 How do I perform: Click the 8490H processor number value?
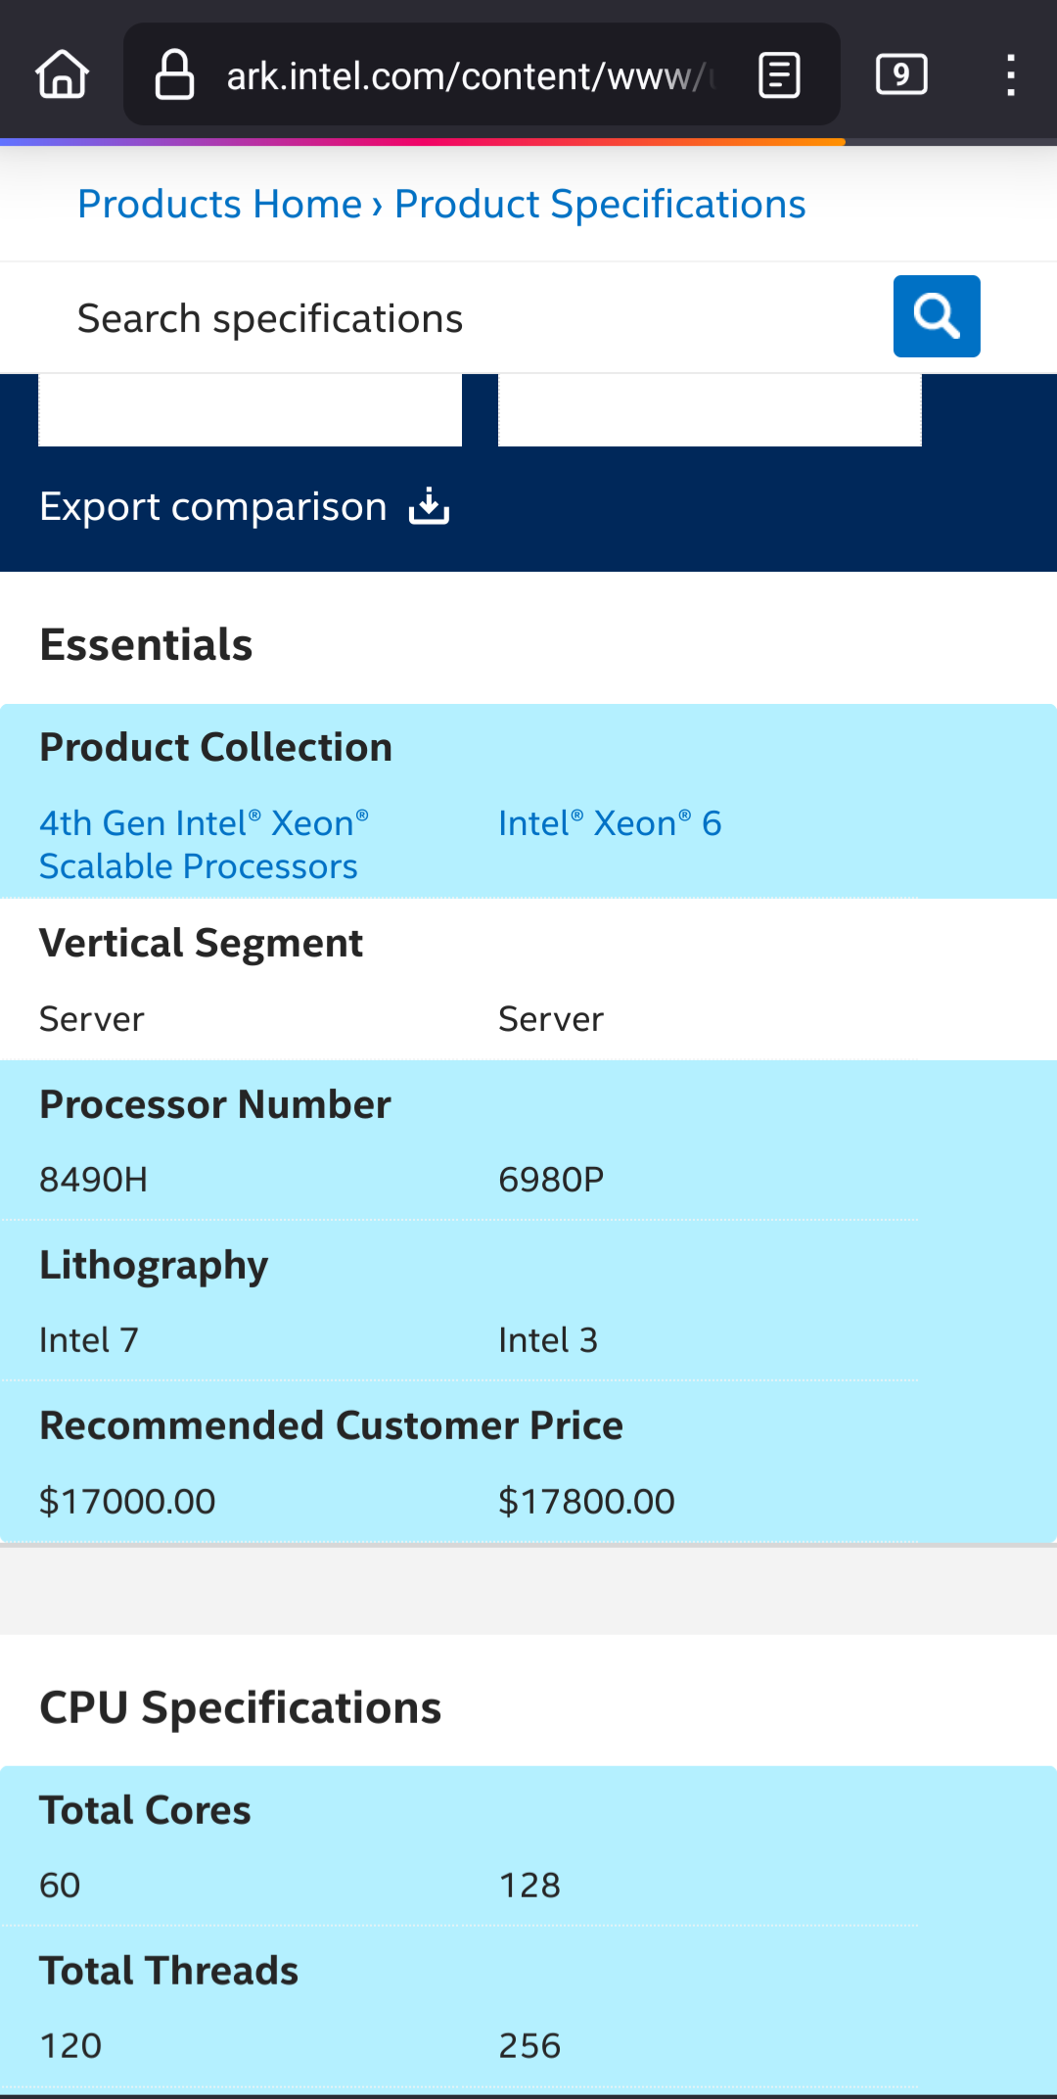point(93,1180)
